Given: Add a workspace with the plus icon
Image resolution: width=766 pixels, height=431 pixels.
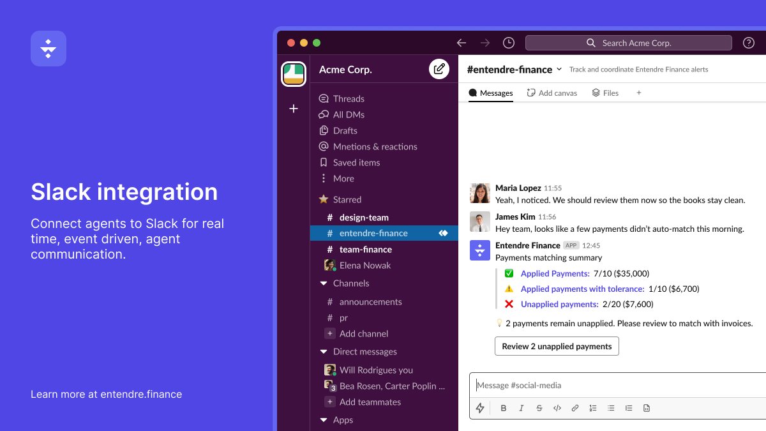Looking at the screenshot, I should coord(294,109).
